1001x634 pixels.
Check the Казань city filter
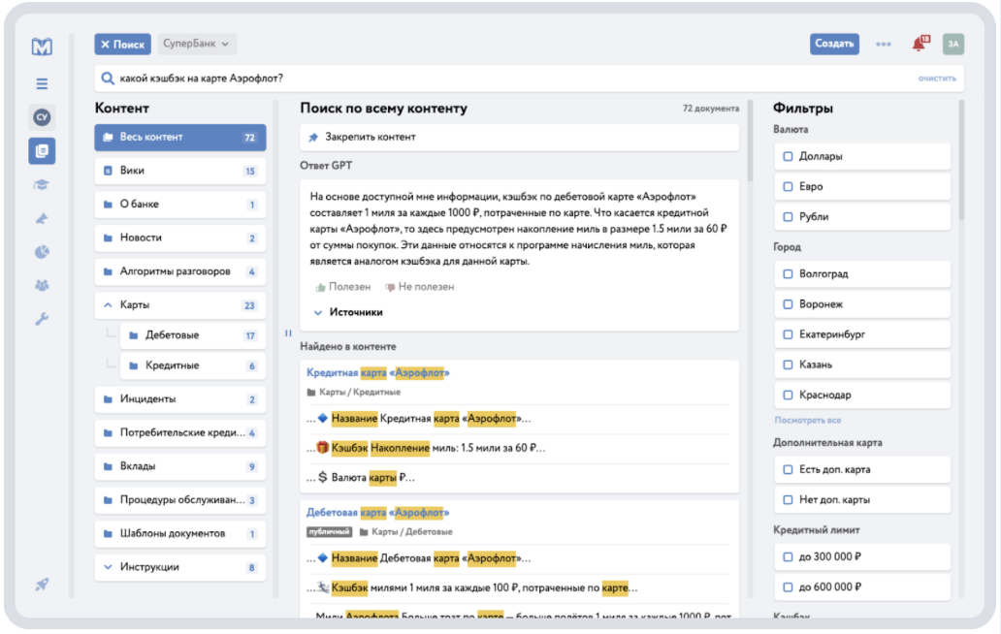tap(789, 365)
